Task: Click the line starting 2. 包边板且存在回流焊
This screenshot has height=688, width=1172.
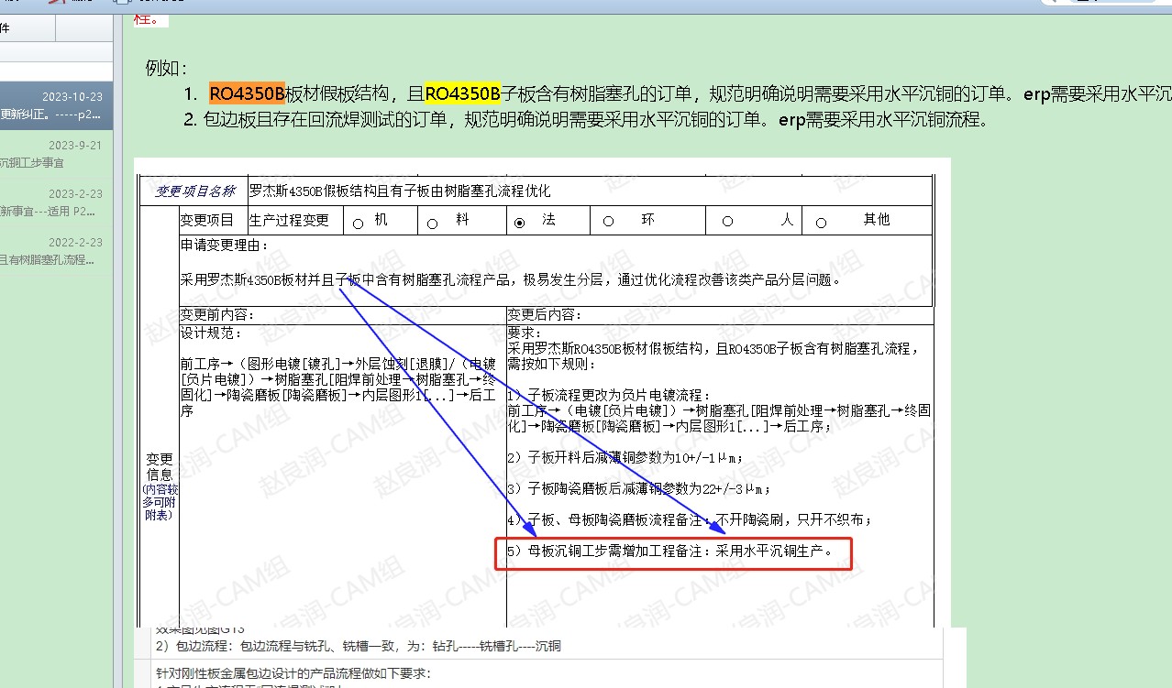Action: coord(586,119)
